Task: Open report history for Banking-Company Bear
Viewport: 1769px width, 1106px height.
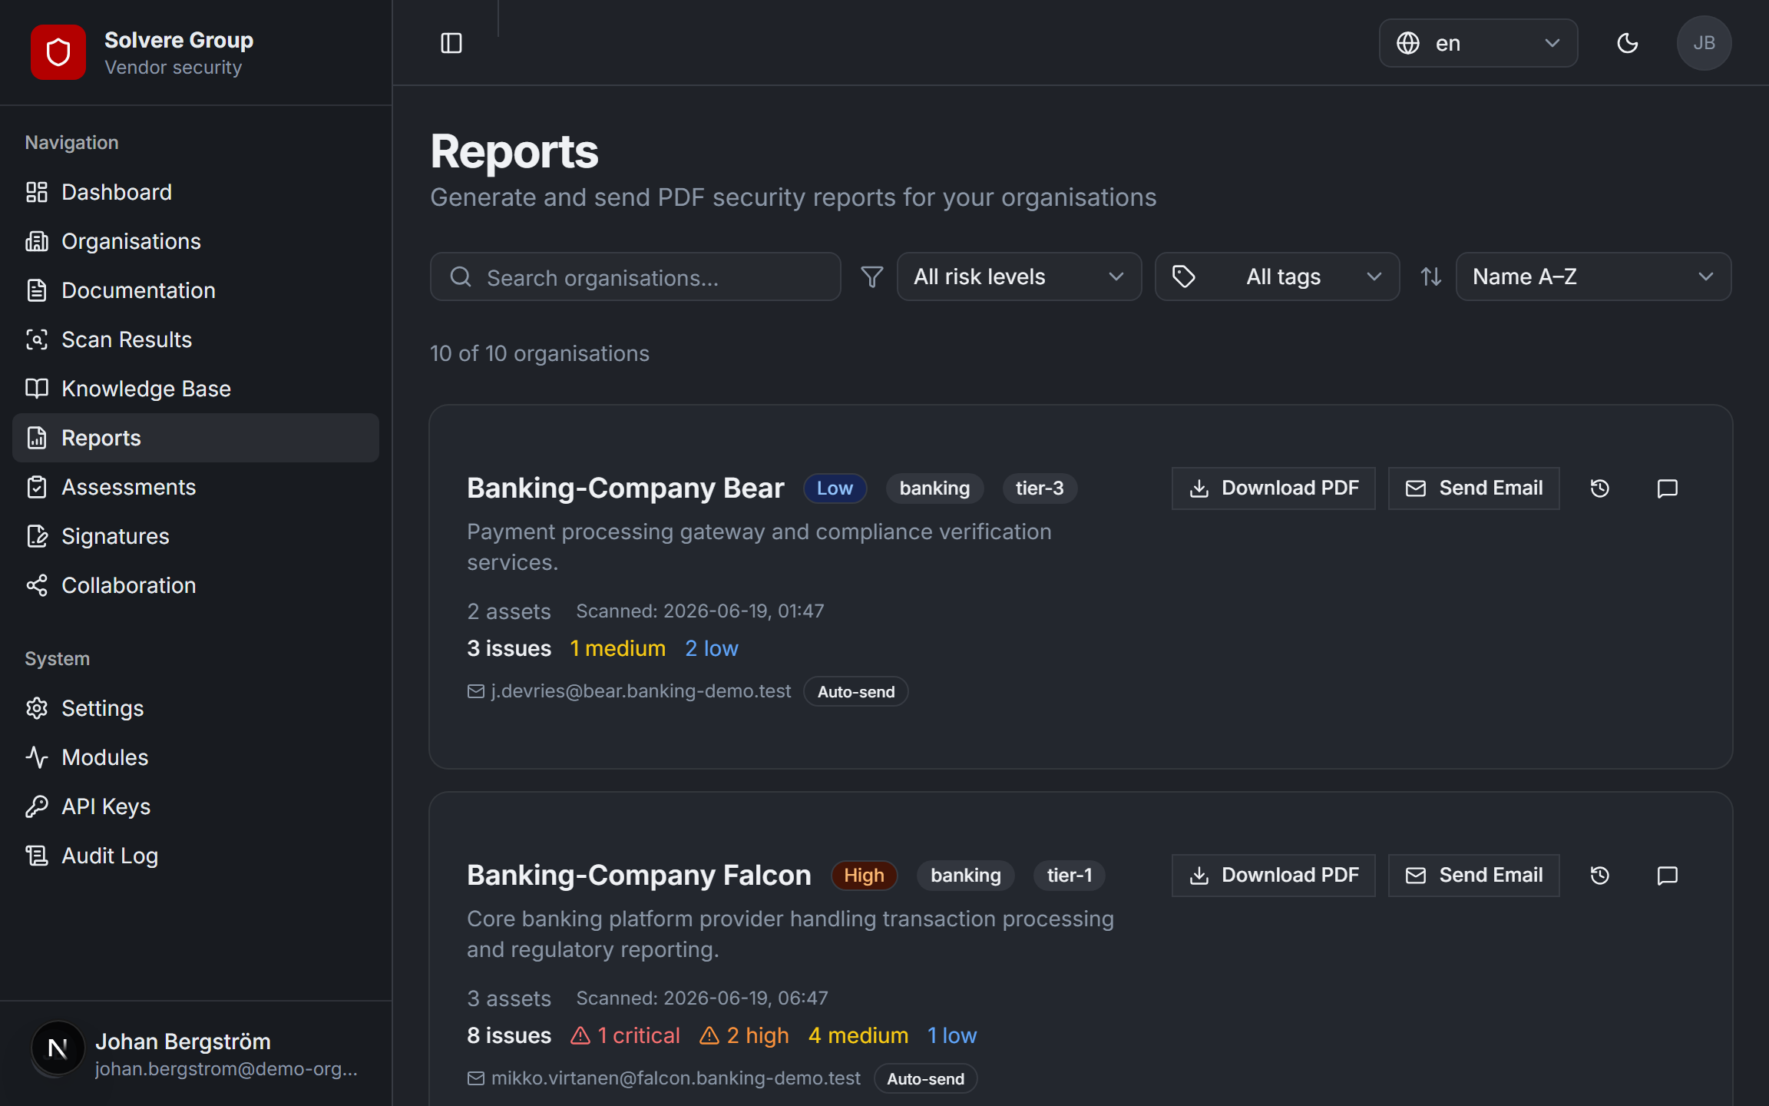Action: click(1600, 488)
